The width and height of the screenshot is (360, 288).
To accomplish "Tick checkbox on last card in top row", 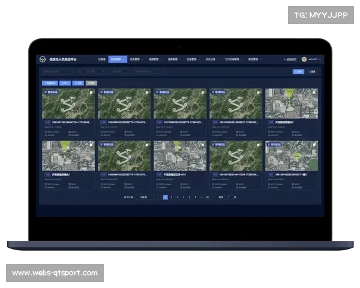I will click(314, 92).
